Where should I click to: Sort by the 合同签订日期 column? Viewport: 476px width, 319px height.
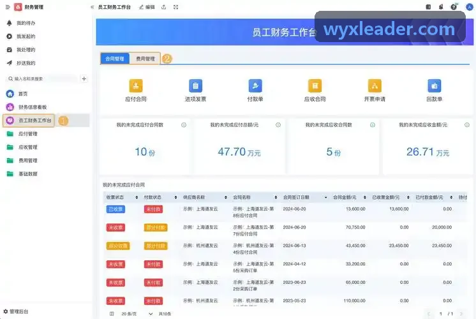[x=325, y=197]
